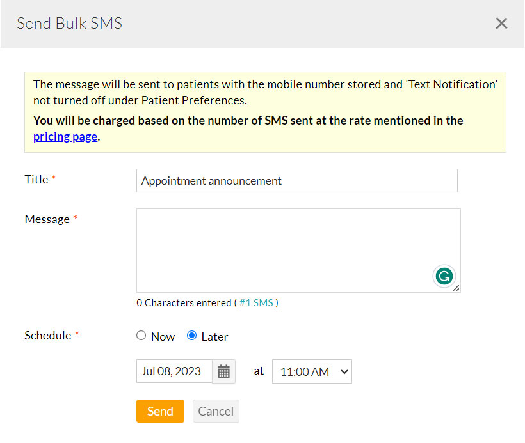Click the X to close the dialog

pos(501,23)
